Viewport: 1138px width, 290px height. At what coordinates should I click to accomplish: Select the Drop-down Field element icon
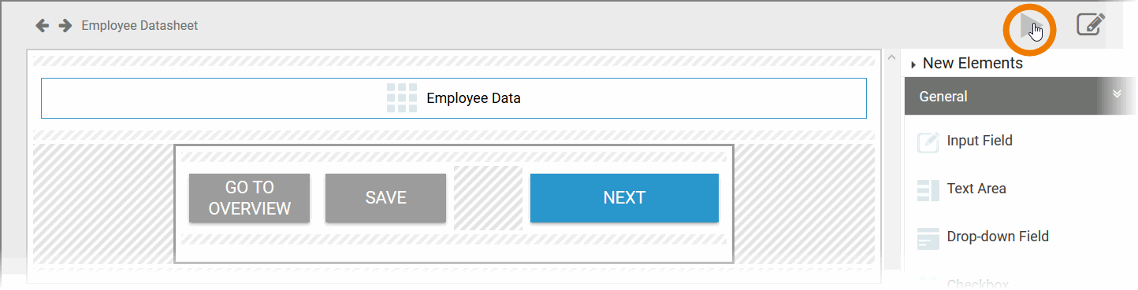pos(928,237)
